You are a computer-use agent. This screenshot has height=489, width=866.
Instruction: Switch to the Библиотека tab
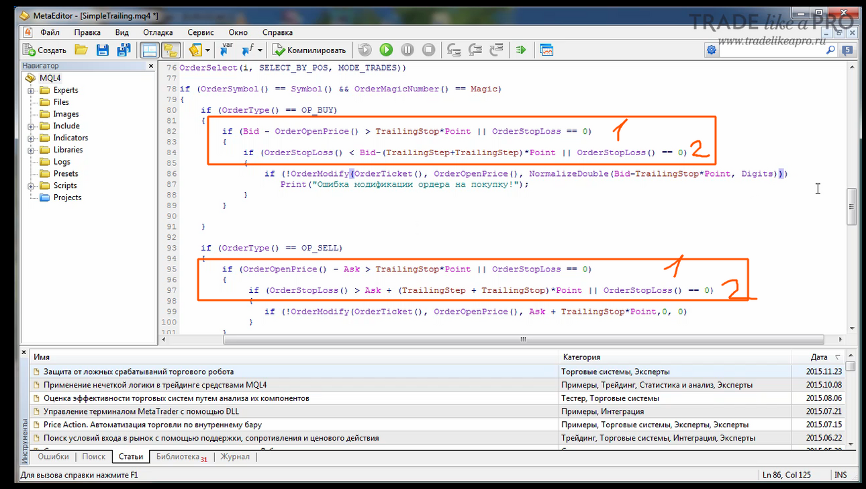click(182, 457)
